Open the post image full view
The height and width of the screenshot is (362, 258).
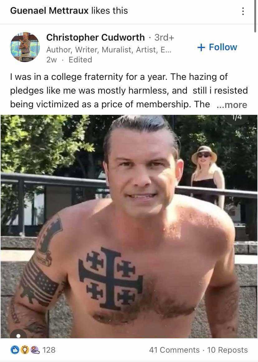[129, 227]
